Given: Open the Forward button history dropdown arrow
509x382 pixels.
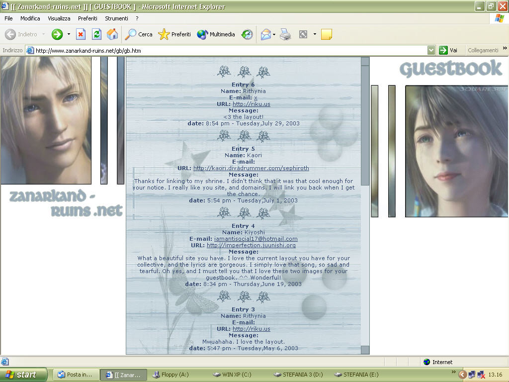Looking at the screenshot, I should 69,34.
